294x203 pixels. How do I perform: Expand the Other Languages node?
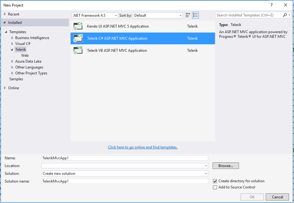[12, 67]
